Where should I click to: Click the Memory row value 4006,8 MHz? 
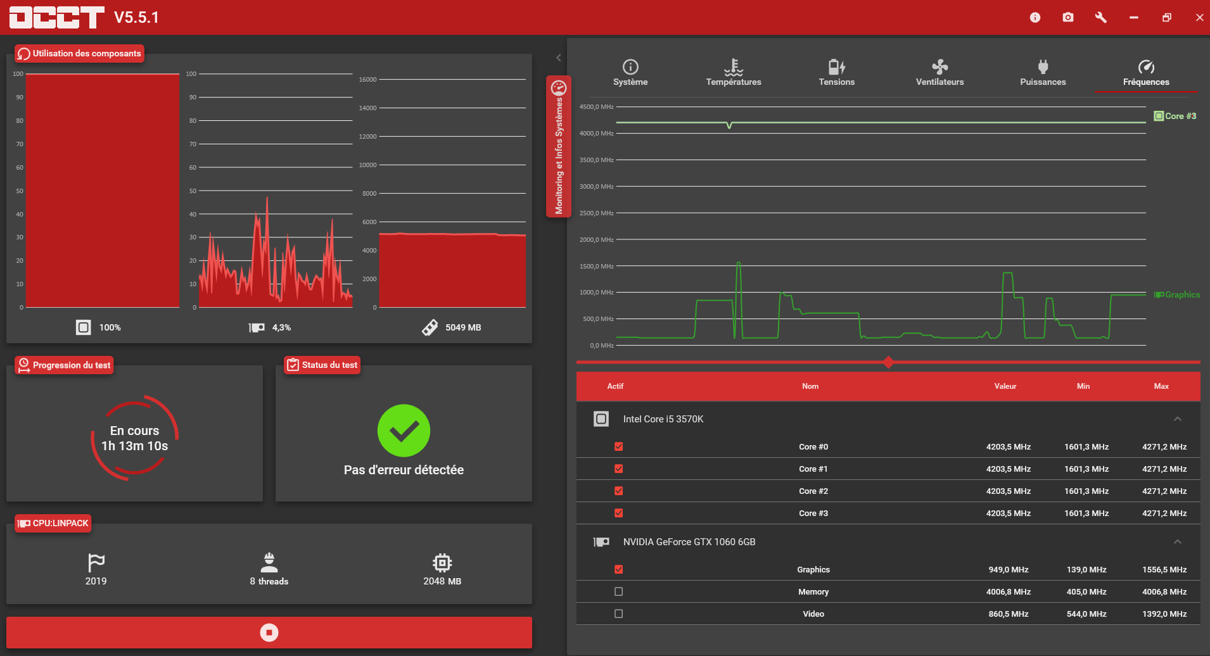1009,592
